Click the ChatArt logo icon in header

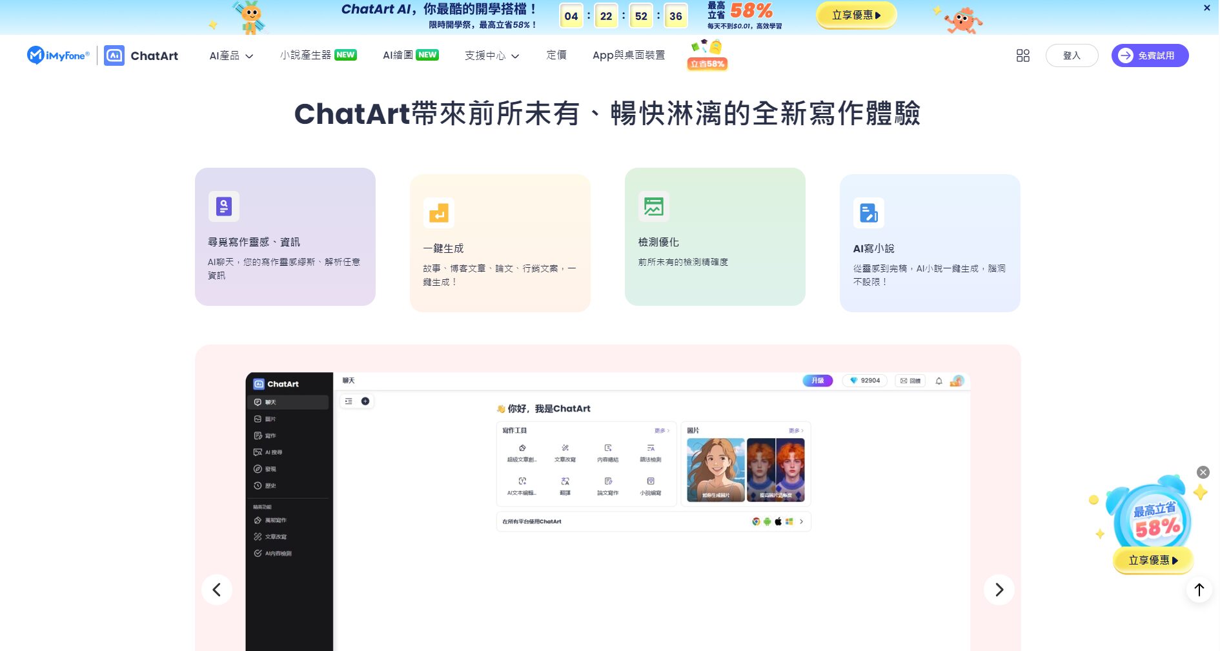114,55
